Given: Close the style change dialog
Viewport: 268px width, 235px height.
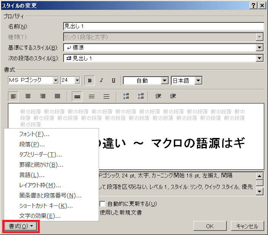Looking at the screenshot, I should pyautogui.click(x=262, y=5).
